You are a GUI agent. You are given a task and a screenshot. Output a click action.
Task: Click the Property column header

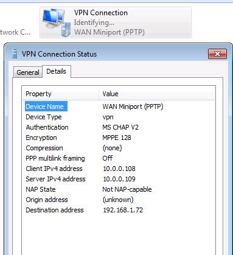(x=60, y=94)
